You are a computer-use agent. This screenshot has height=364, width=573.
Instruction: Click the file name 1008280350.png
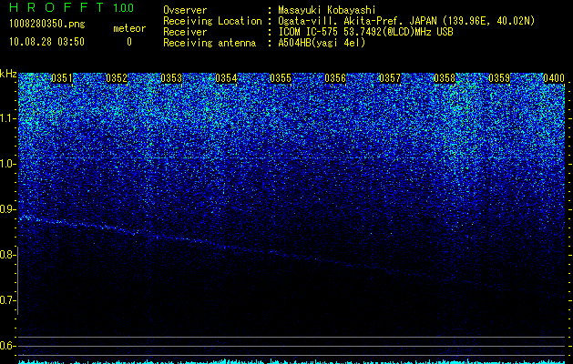46,24
